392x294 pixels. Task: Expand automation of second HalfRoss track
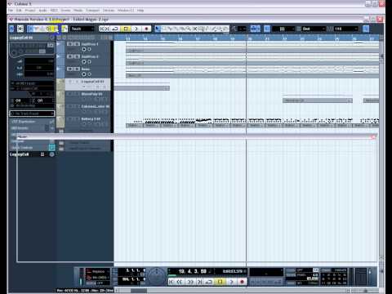58,56
